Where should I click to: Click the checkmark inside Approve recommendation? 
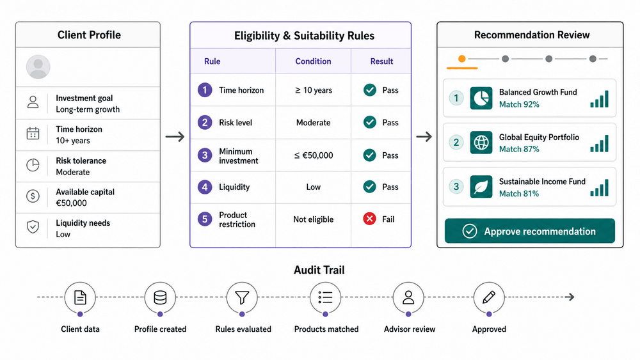470,231
